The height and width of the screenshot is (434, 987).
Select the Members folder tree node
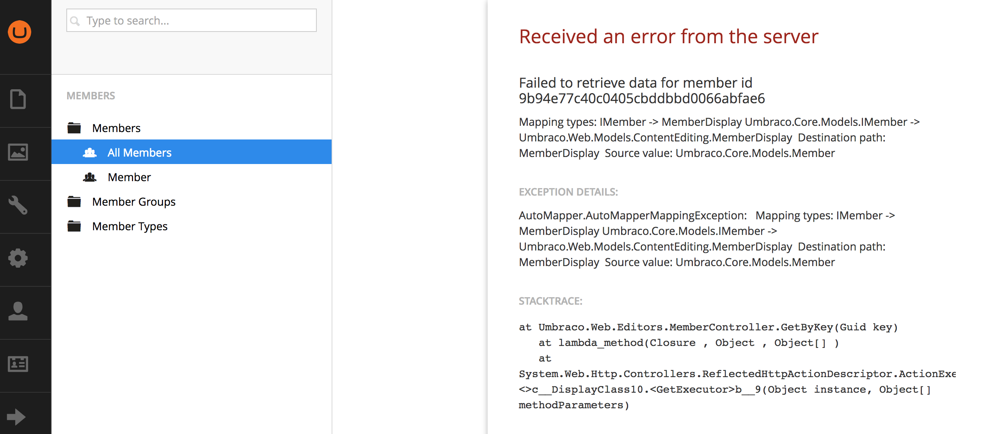coord(116,128)
